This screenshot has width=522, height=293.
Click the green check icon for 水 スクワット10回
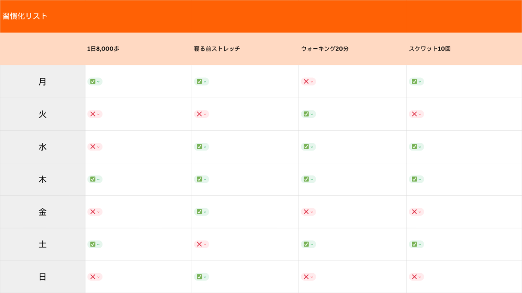(414, 146)
